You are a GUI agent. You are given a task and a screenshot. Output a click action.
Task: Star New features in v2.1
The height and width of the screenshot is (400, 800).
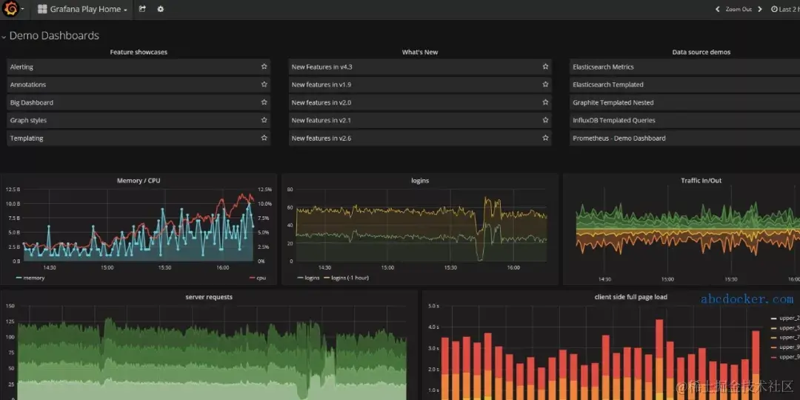coord(545,121)
